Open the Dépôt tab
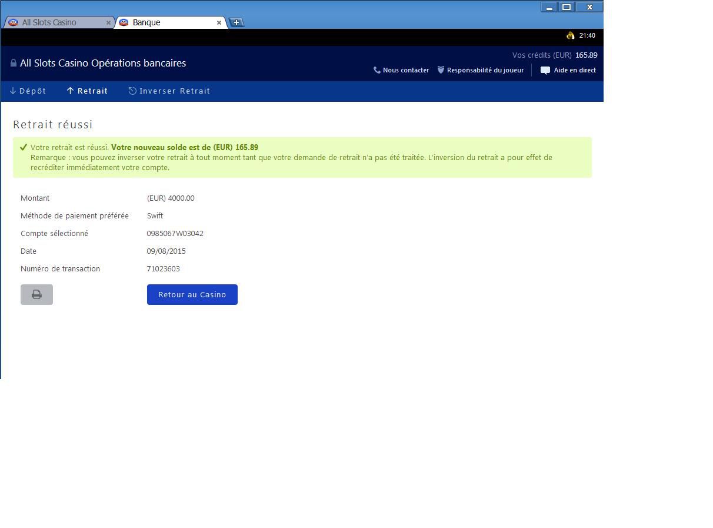The image size is (713, 528). [28, 91]
